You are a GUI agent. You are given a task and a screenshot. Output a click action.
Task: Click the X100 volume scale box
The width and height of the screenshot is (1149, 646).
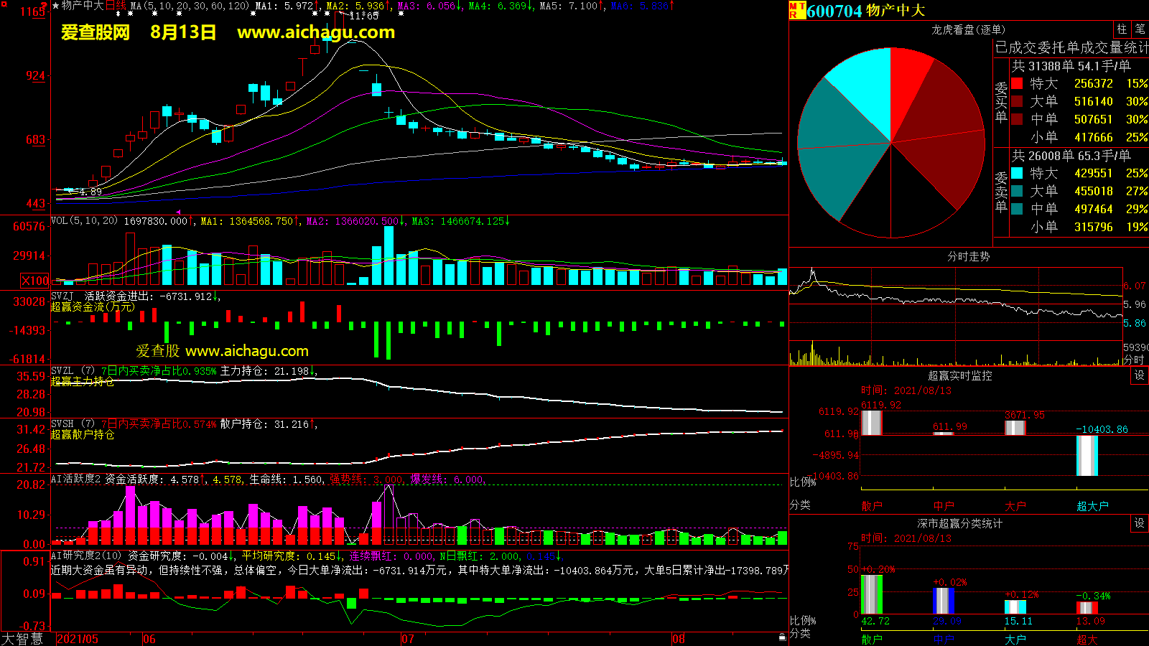point(34,281)
